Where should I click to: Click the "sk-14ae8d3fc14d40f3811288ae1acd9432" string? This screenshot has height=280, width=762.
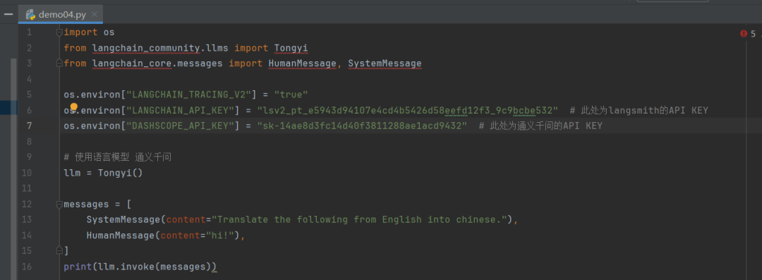click(362, 126)
